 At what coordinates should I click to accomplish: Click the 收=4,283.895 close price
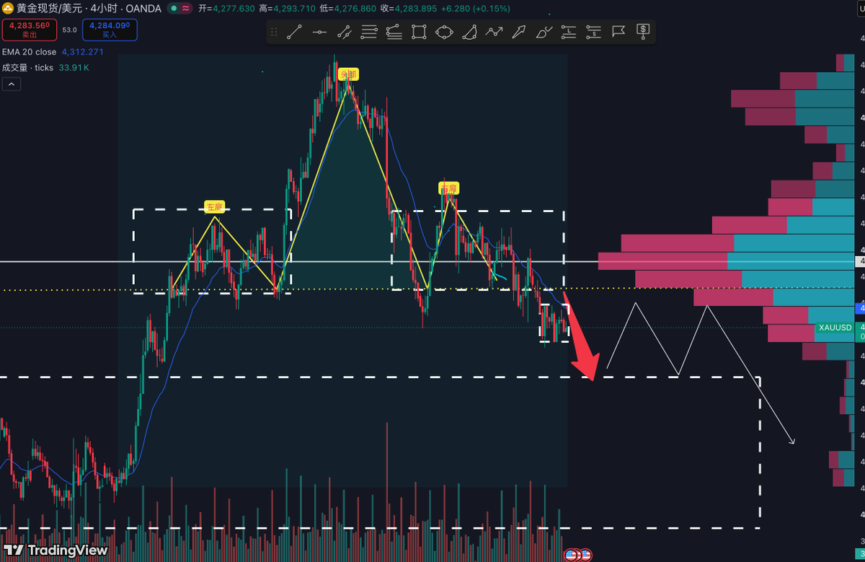pos(408,9)
